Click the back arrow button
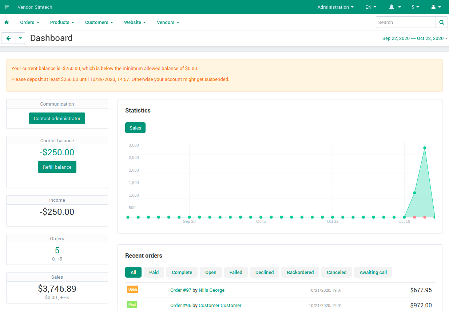Image resolution: width=449 pixels, height=311 pixels. click(x=9, y=38)
